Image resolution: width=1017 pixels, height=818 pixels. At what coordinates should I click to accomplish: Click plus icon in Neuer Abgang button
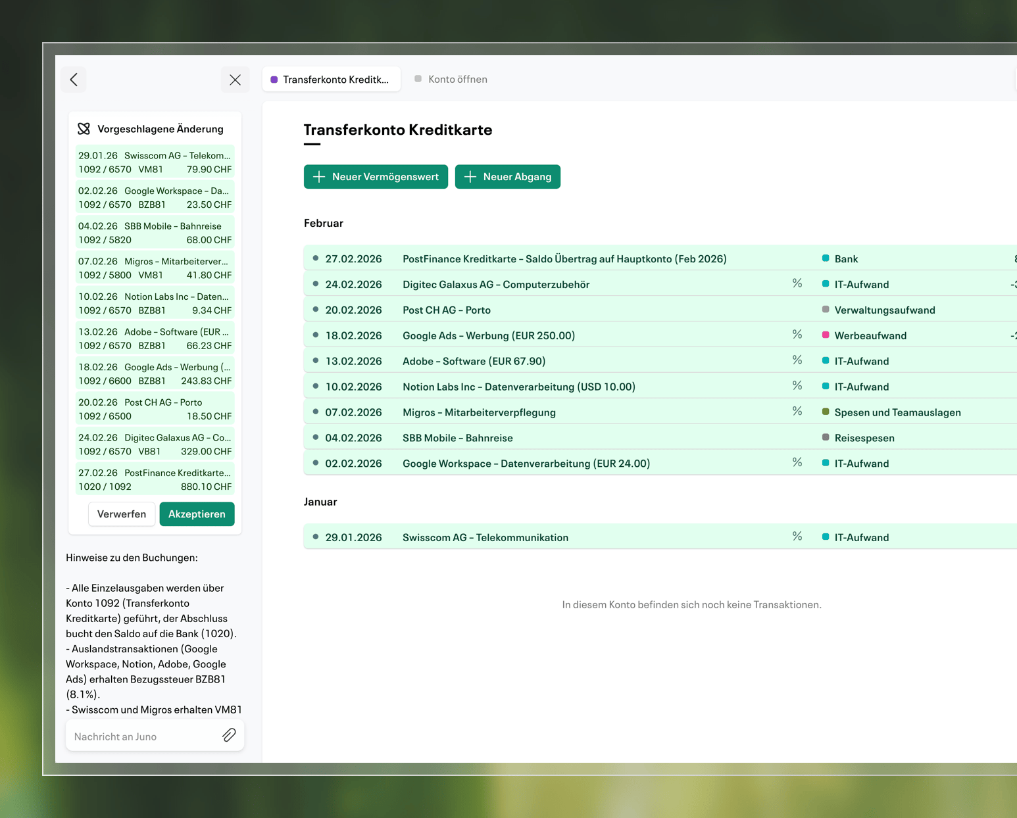470,177
